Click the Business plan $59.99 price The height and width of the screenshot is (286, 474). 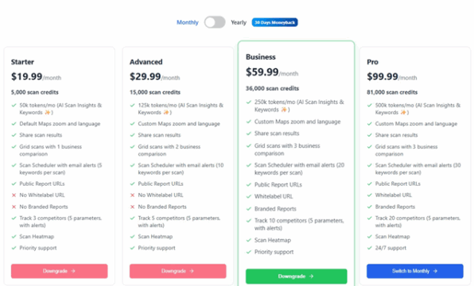262,71
